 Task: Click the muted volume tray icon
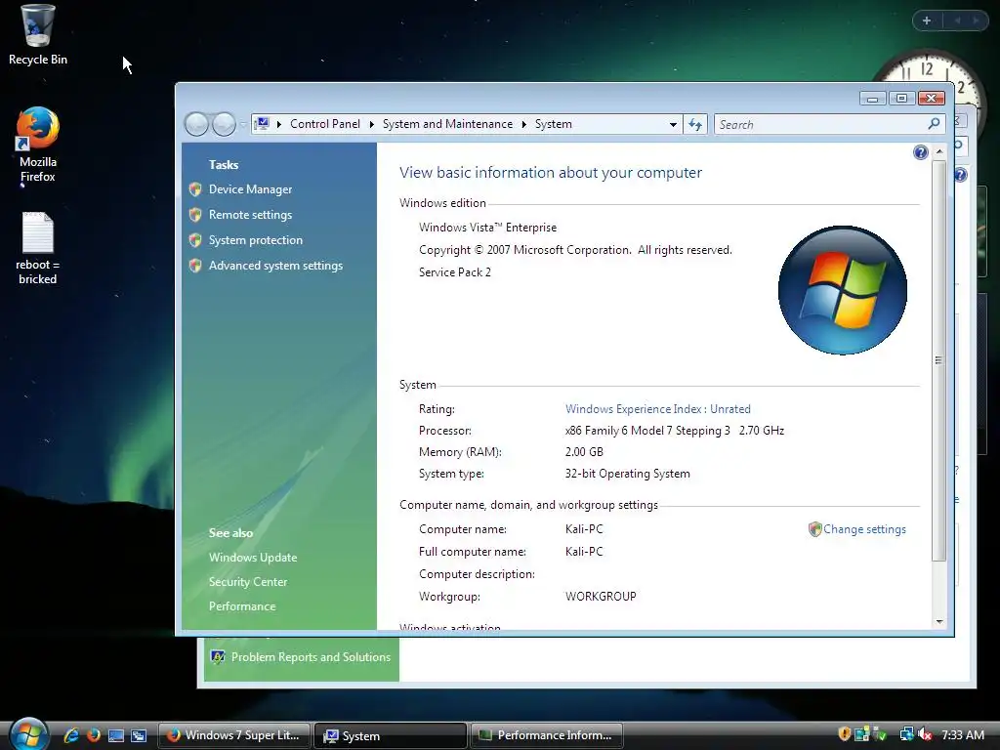coord(926,734)
